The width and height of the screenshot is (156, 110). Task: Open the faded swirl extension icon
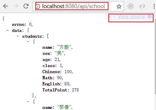pyautogui.click(x=142, y=6)
